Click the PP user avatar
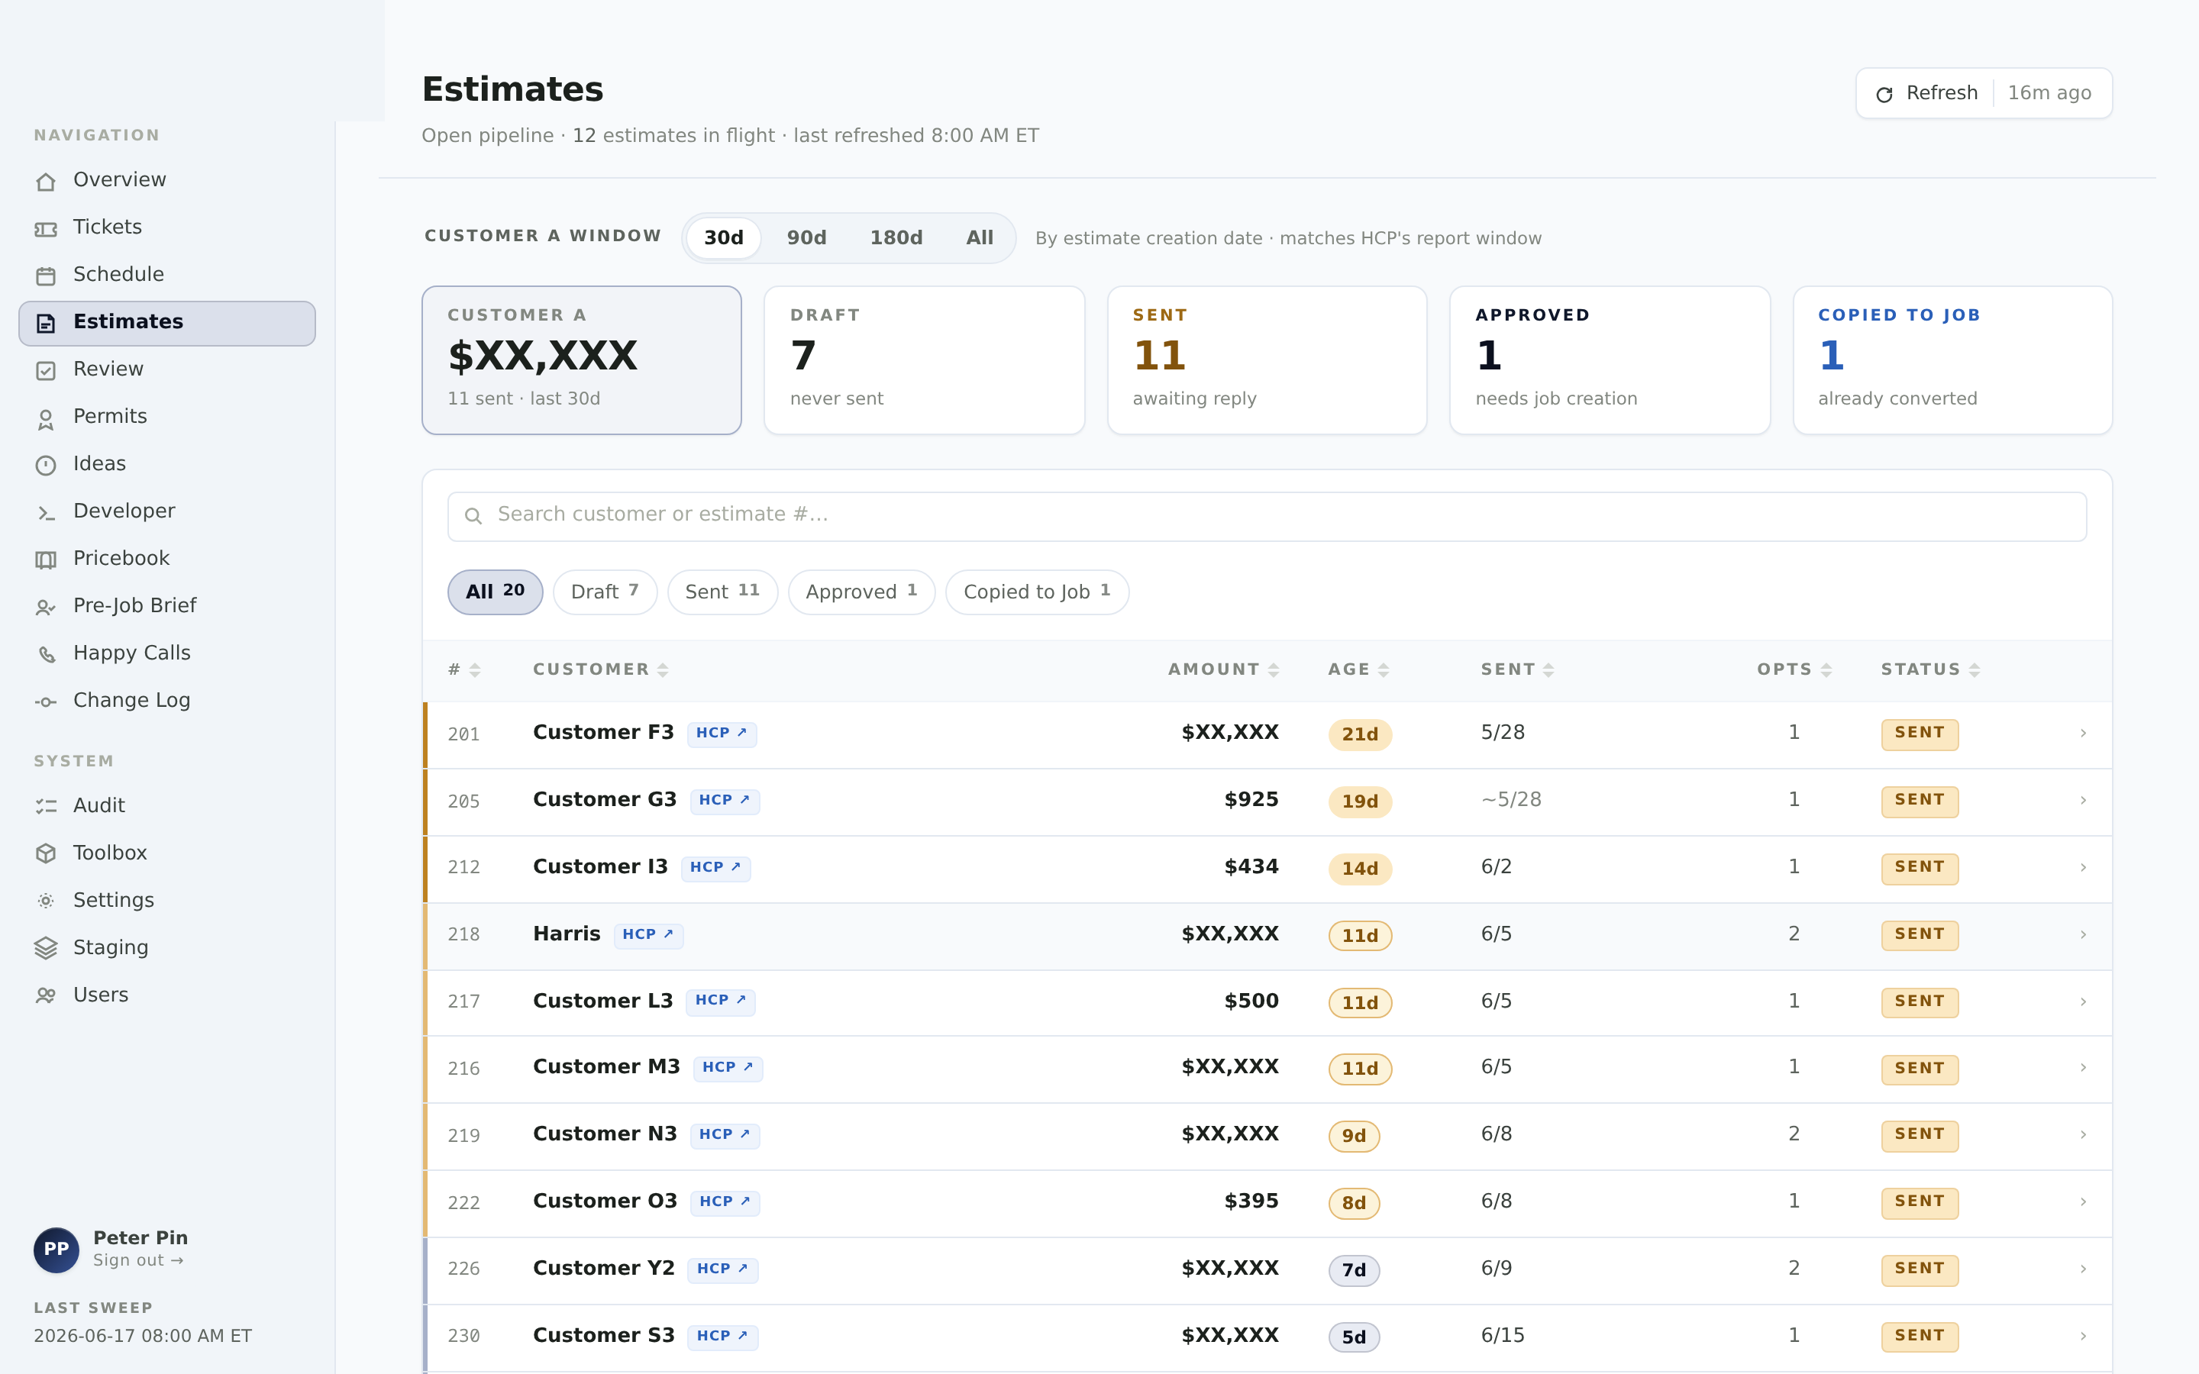2199x1374 pixels. pos(57,1250)
